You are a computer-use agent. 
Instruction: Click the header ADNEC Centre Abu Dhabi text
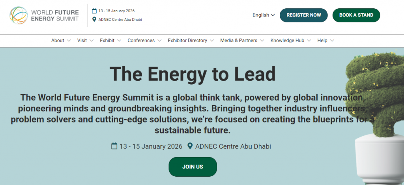tap(120, 19)
